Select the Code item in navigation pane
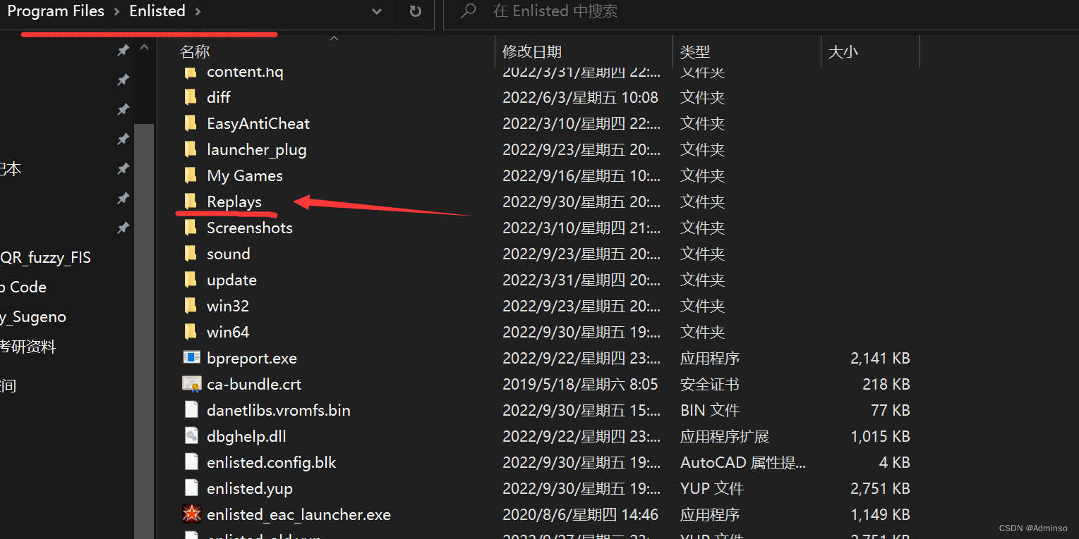Image resolution: width=1079 pixels, height=539 pixels. tap(23, 287)
